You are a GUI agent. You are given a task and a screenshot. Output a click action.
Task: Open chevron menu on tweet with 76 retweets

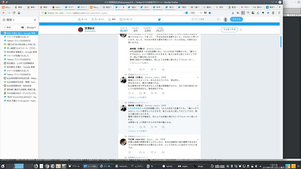198,106
